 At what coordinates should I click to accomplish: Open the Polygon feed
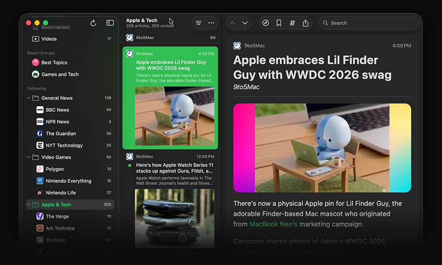coord(70,169)
